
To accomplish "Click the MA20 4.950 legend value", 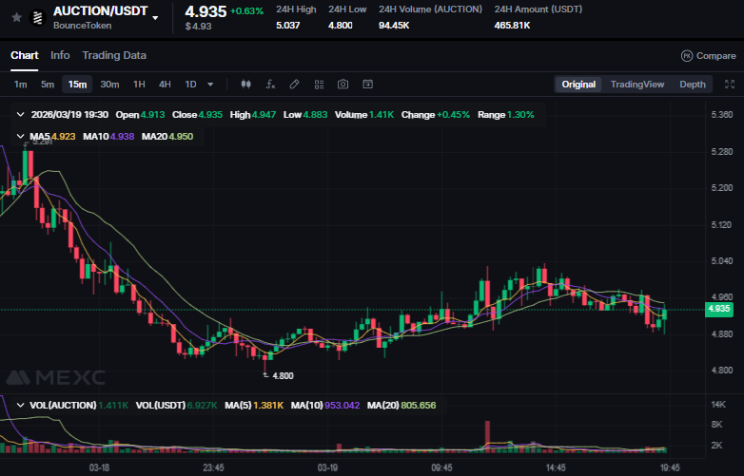I will pyautogui.click(x=167, y=137).
